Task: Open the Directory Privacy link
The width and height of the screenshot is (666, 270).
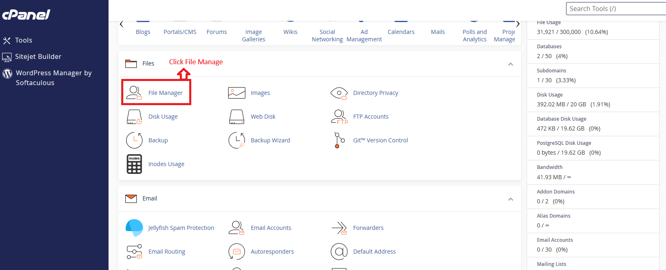Action: point(376,93)
